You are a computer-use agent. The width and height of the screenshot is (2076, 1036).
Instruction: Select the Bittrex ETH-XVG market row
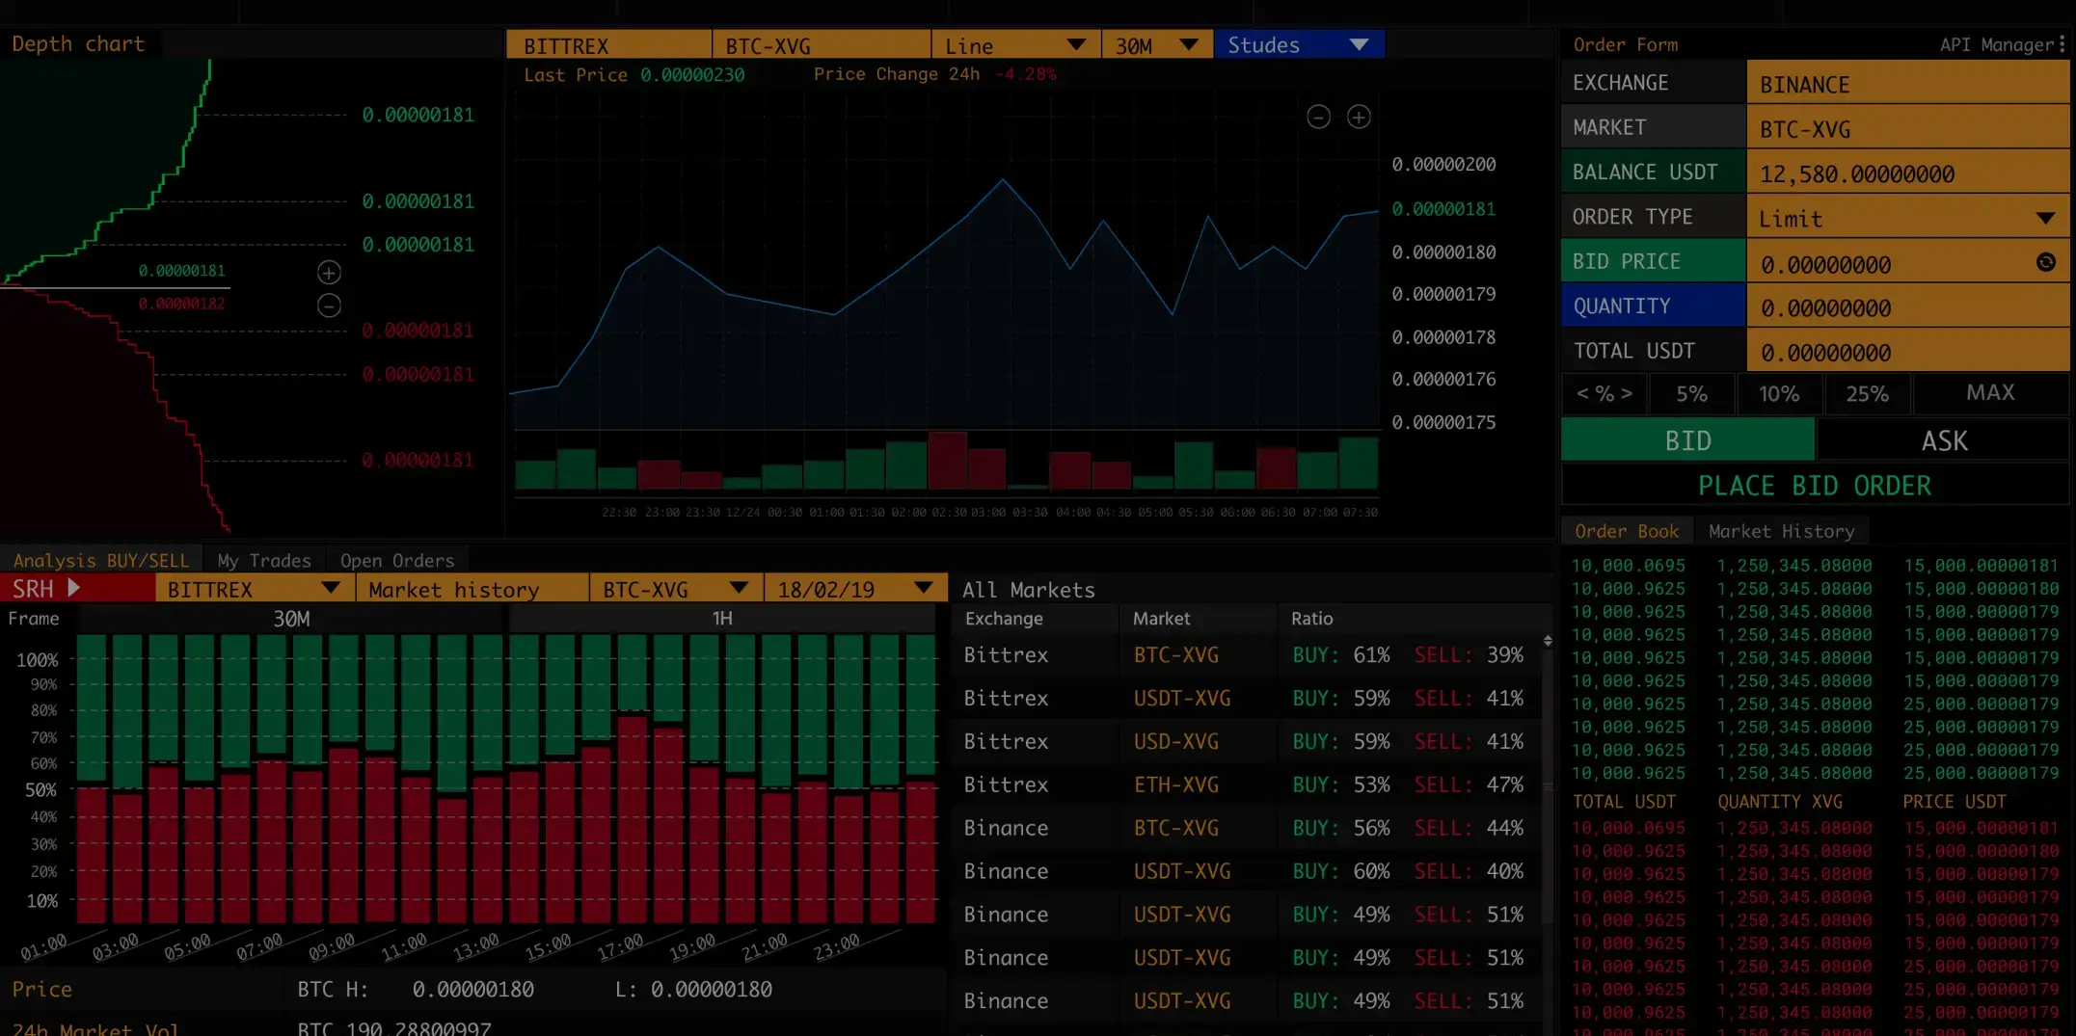(1245, 784)
